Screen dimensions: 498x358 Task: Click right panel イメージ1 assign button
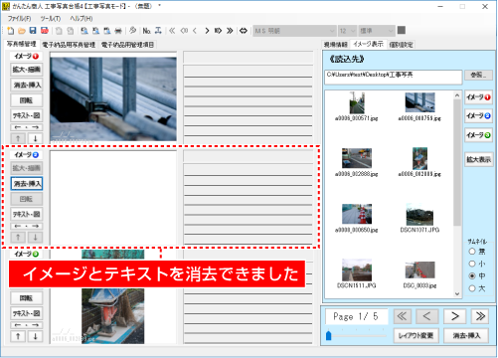(x=478, y=97)
